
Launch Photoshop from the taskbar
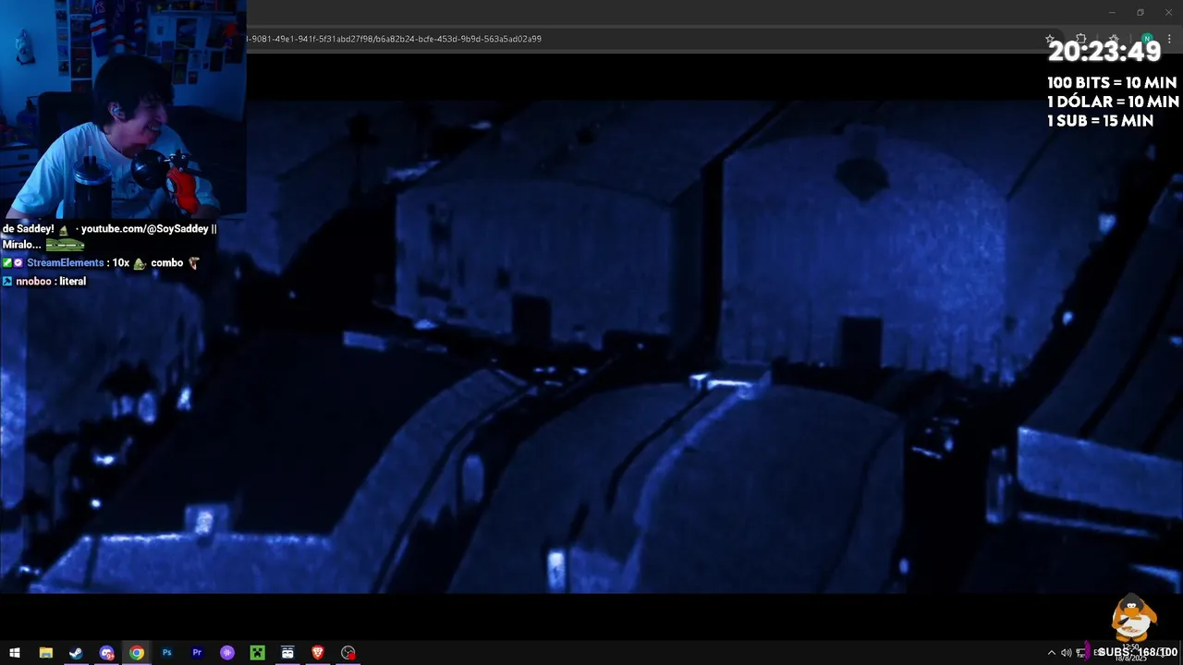pyautogui.click(x=167, y=653)
